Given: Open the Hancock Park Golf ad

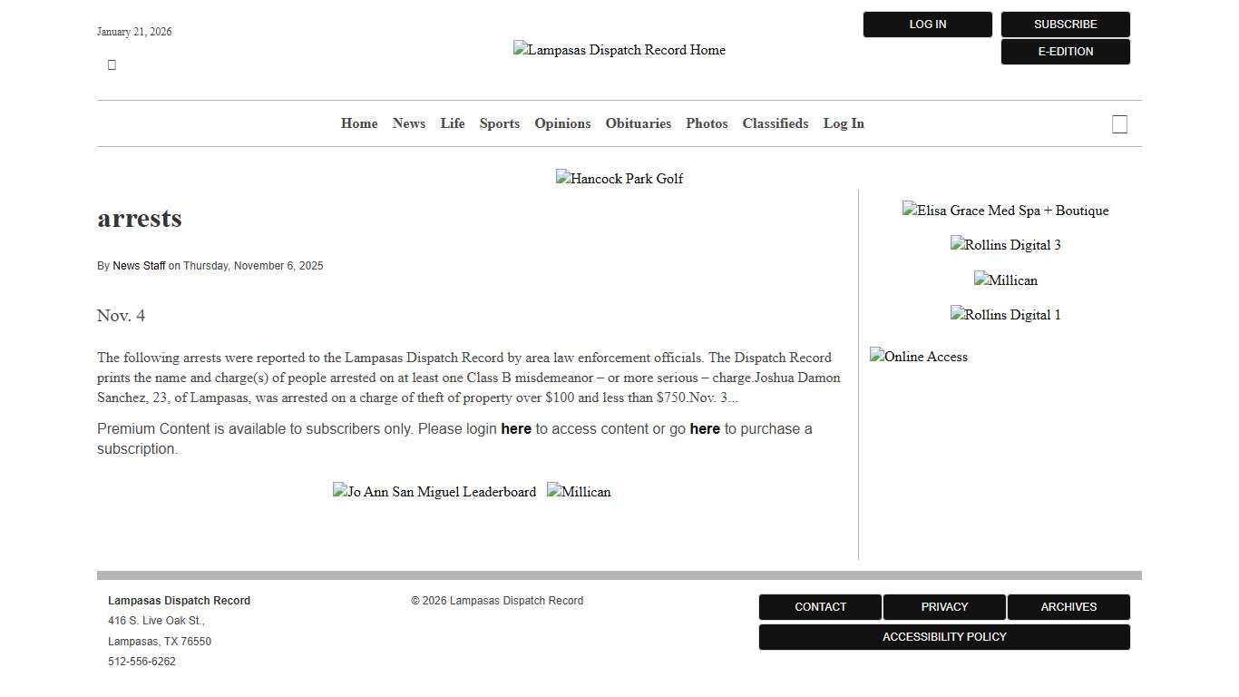Looking at the screenshot, I should (x=619, y=178).
